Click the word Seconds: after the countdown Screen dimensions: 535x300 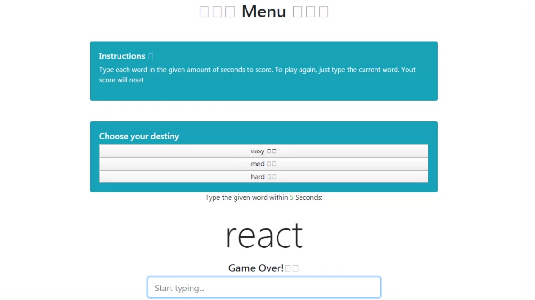pos(309,197)
